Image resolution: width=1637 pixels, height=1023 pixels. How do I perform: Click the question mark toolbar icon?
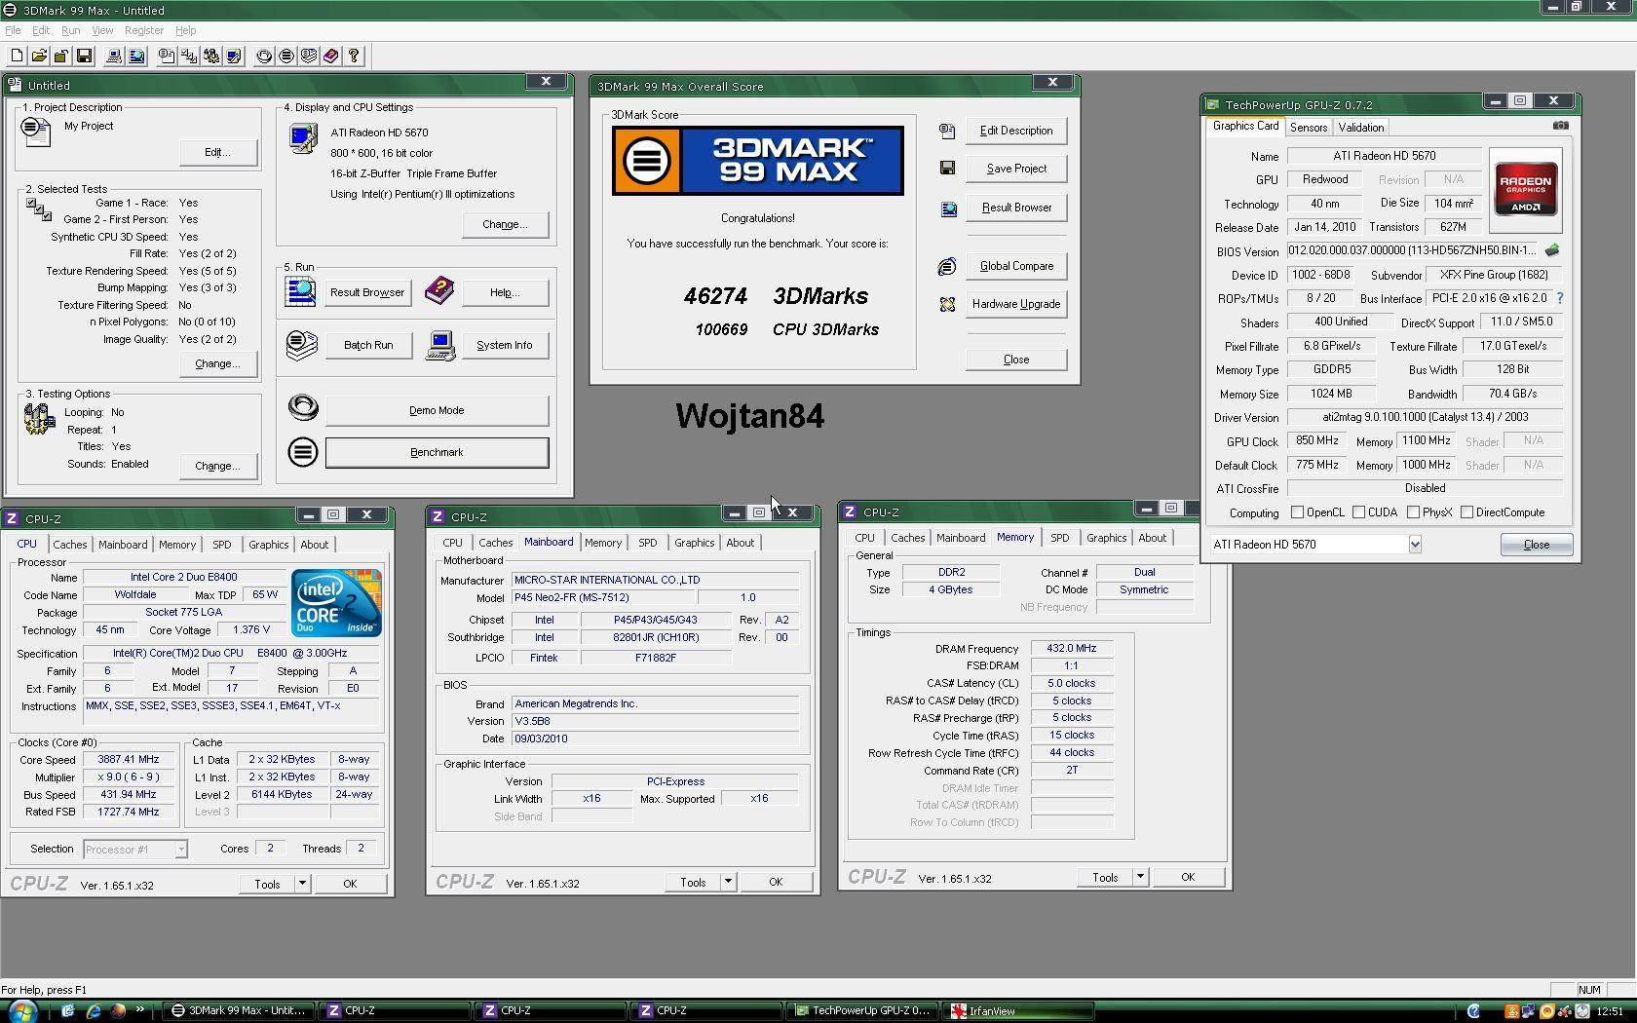click(354, 57)
